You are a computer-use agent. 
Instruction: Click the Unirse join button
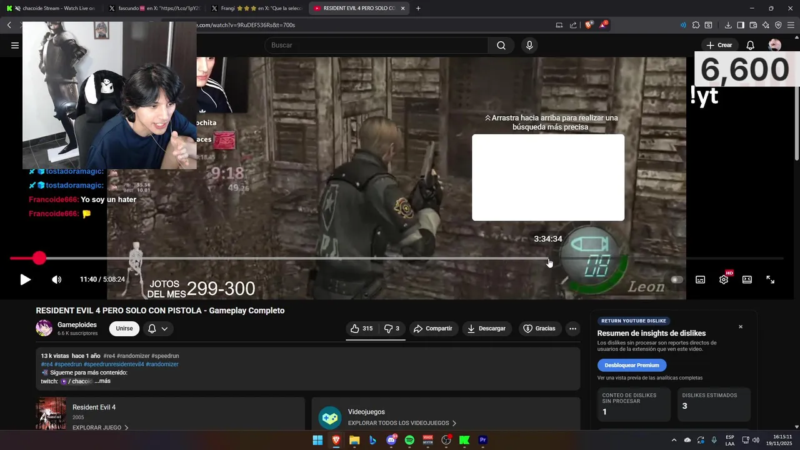124,328
